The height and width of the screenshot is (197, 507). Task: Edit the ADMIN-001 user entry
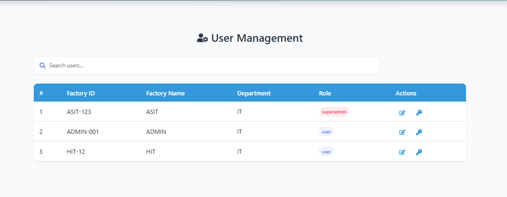[x=402, y=132]
